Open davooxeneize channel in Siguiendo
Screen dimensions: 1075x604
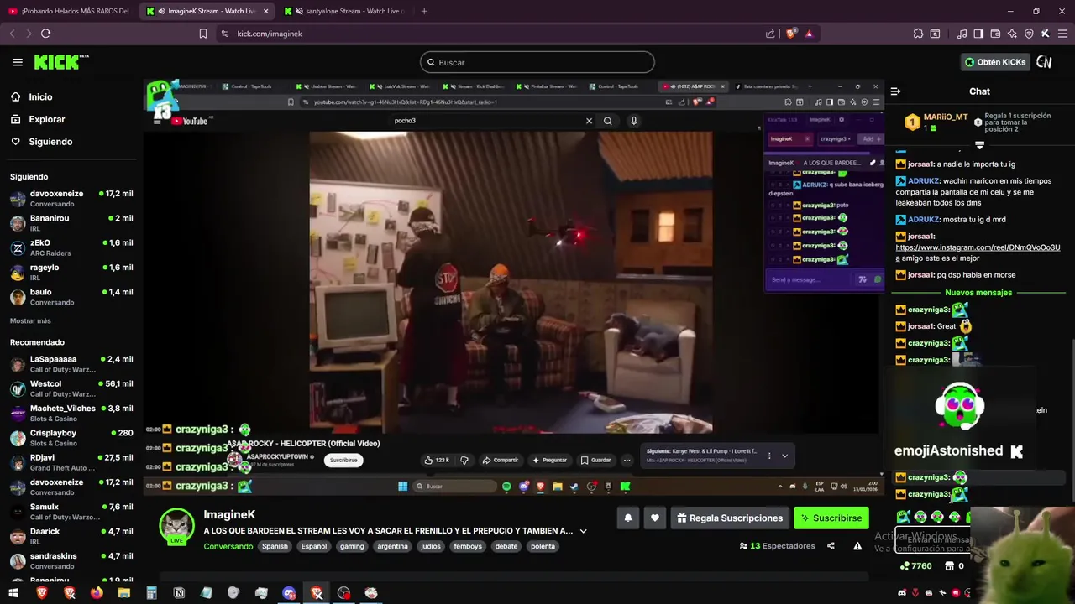tap(71, 199)
